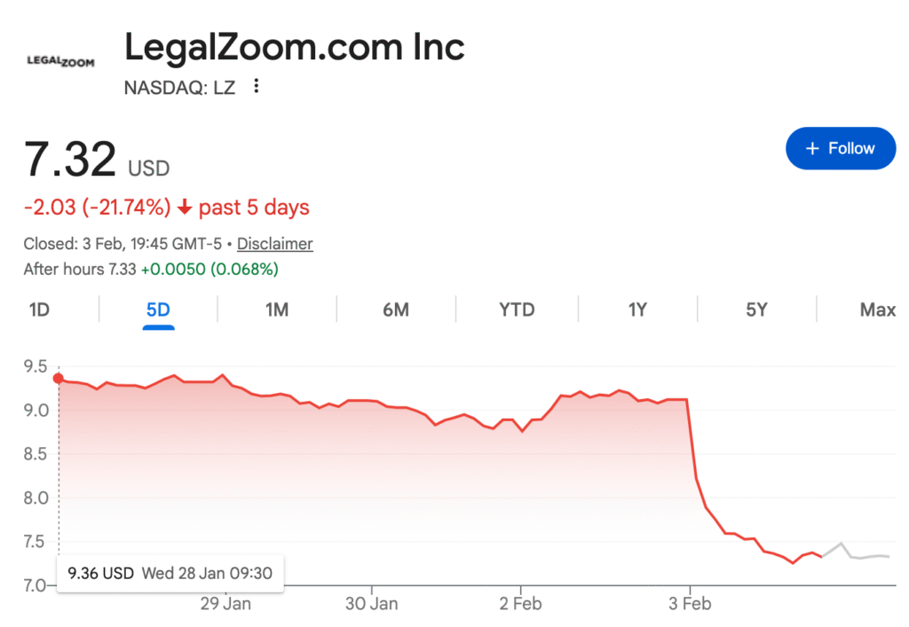The width and height of the screenshot is (909, 627).
Task: Click the 9.36 USD price tooltip
Action: (x=170, y=573)
